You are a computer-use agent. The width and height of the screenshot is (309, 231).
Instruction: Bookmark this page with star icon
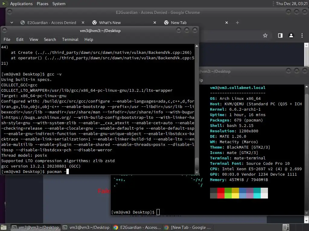point(265,35)
